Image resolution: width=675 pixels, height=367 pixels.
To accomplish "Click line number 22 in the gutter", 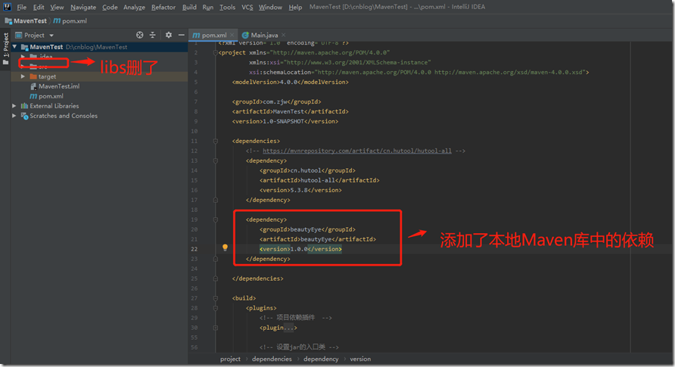I will (194, 249).
